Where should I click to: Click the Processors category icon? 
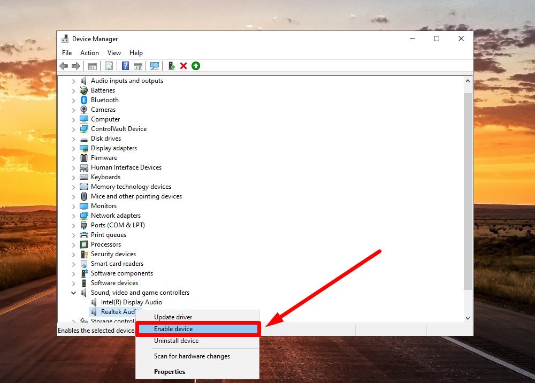[84, 244]
